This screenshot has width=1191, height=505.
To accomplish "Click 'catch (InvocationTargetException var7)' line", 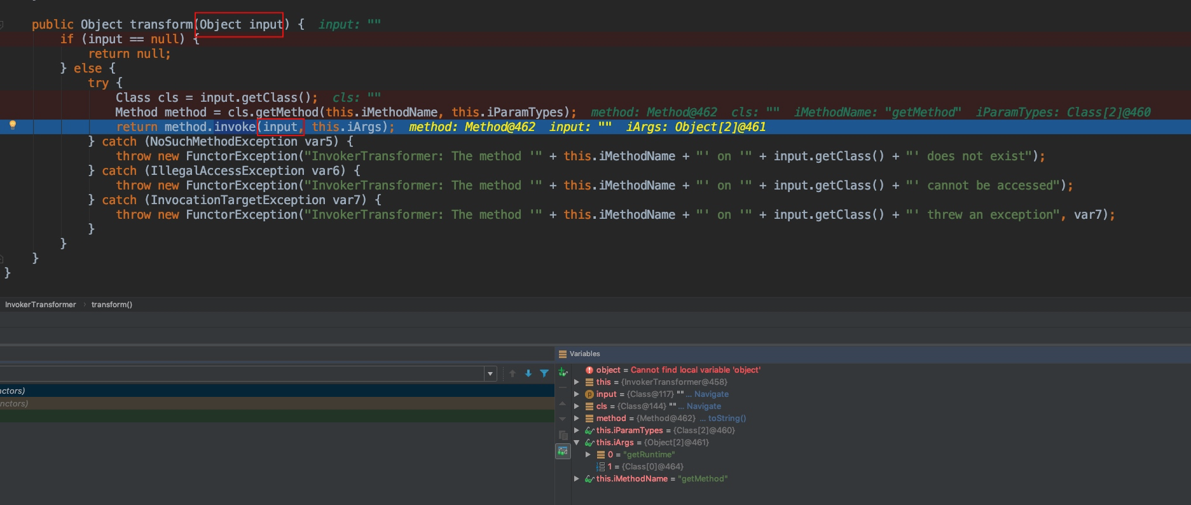I will (235, 200).
